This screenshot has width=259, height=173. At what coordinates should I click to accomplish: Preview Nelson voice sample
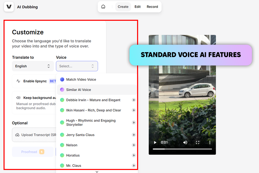pyautogui.click(x=134, y=145)
